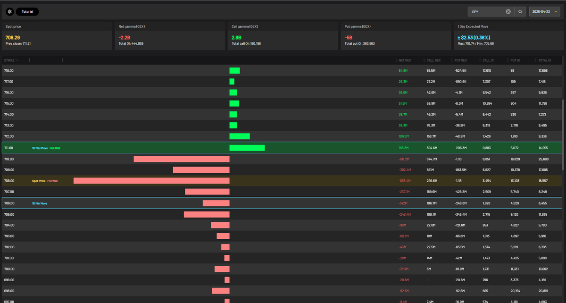Click the CALL OI column header
This screenshot has width=566, height=303.
click(x=488, y=60)
